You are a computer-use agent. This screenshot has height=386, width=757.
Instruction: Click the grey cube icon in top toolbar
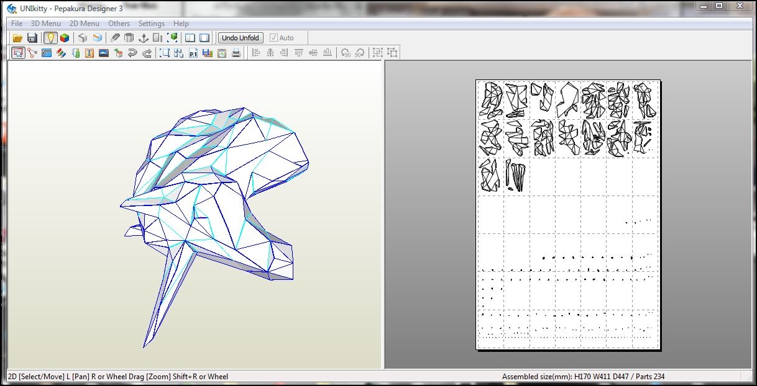click(83, 38)
